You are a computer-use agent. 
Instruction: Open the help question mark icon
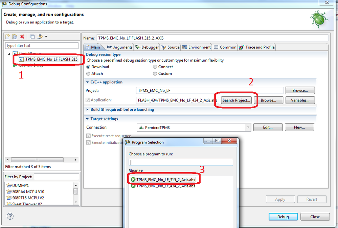point(10,216)
